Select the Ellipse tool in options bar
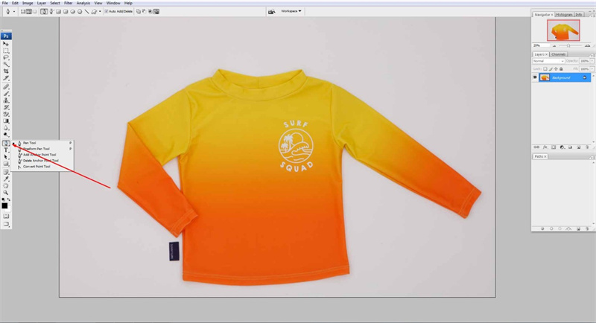596x323 pixels. point(72,11)
